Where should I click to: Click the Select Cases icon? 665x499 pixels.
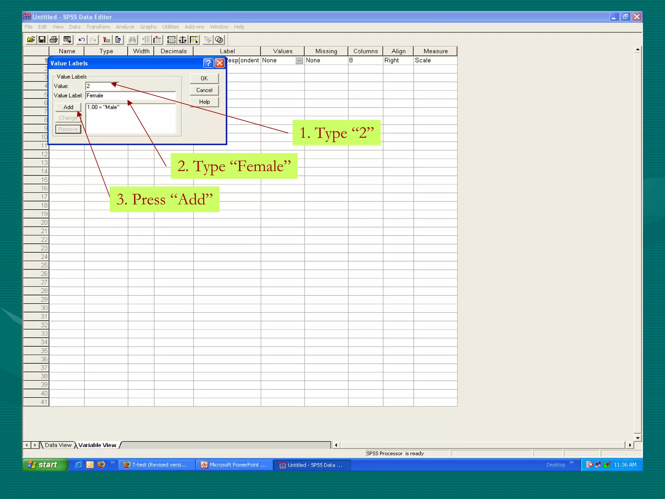[194, 40]
